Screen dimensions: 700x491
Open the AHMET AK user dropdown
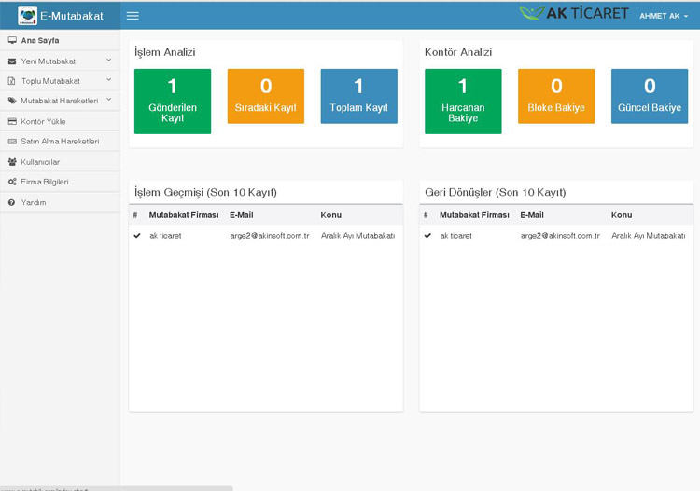click(664, 16)
